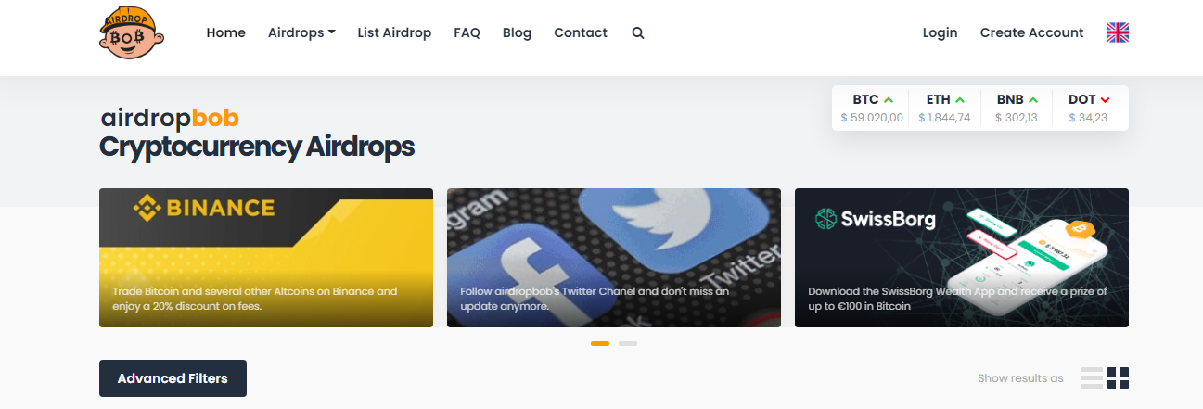The width and height of the screenshot is (1203, 409).
Task: Click Create Account link
Action: pos(1031,32)
